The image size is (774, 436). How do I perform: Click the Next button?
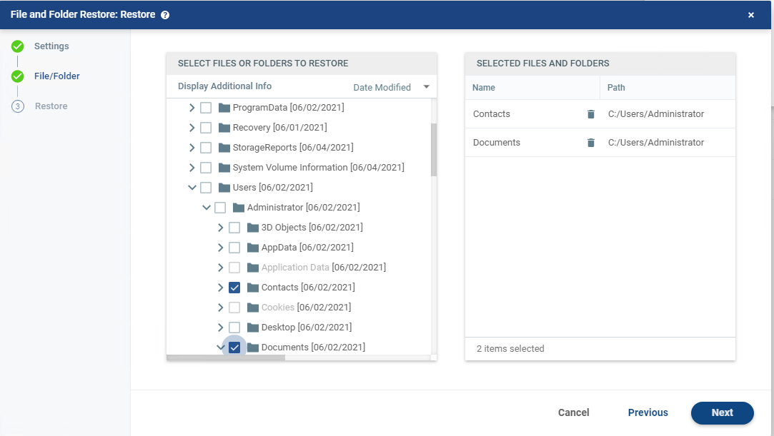click(x=722, y=412)
